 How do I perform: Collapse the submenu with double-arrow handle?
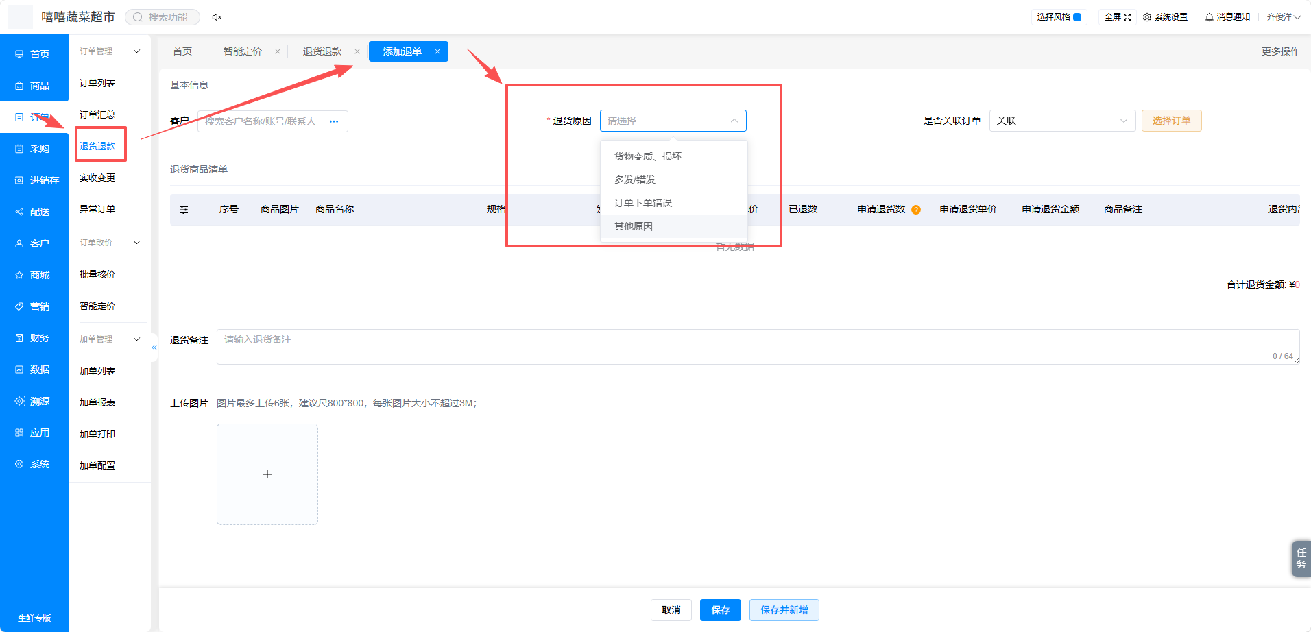pyautogui.click(x=154, y=348)
